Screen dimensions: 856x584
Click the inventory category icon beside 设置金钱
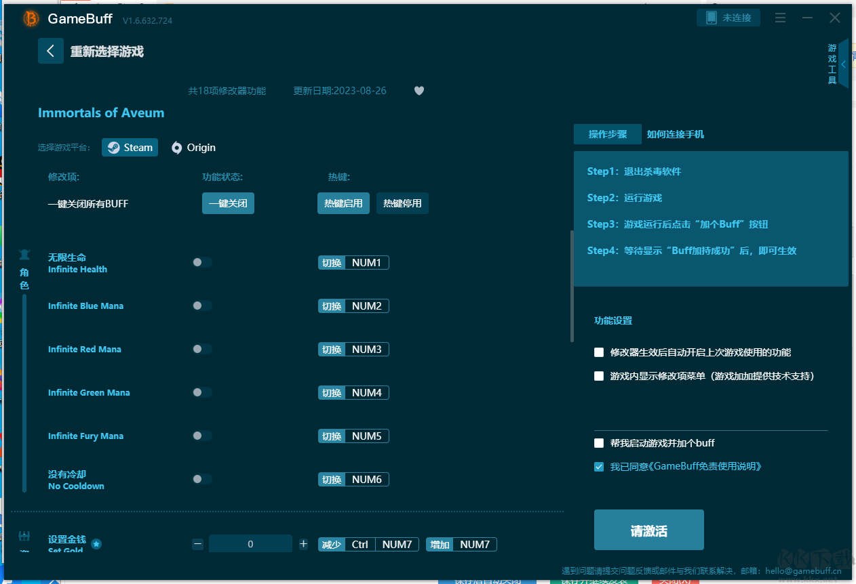pyautogui.click(x=24, y=537)
